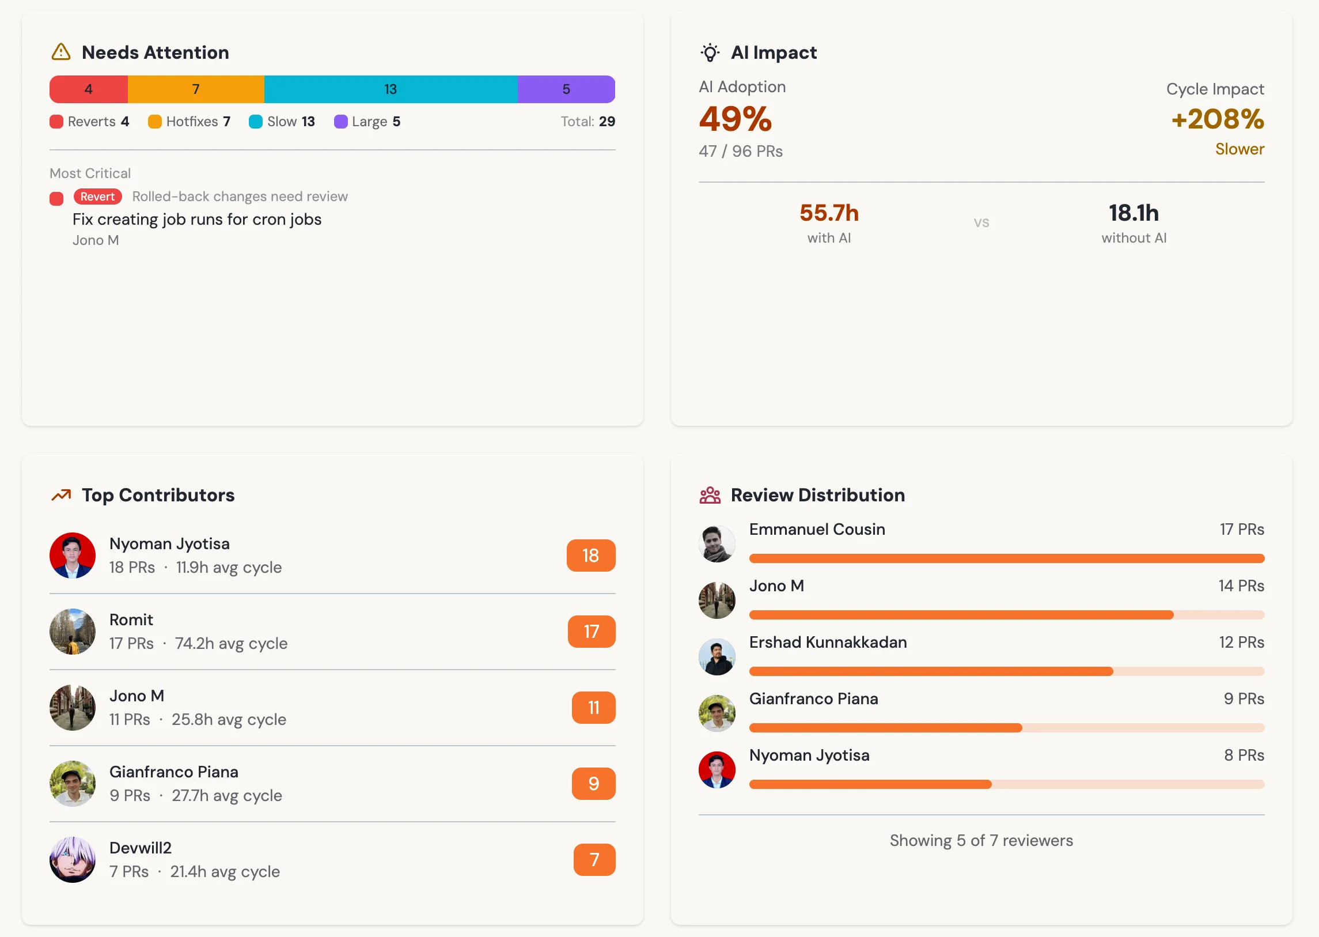
Task: Click the red Revert tag badge
Action: [97, 197]
